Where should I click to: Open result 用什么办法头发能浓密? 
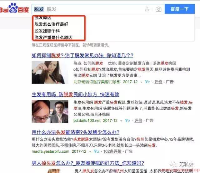pyautogui.click(x=76, y=132)
